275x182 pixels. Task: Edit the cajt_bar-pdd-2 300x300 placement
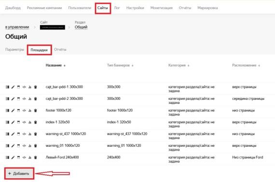click(13, 99)
